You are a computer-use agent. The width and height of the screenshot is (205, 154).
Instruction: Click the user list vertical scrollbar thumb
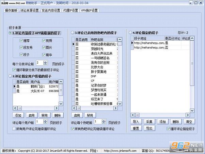[61, 90]
